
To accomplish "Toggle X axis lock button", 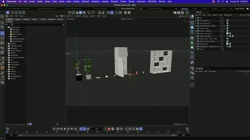I will pyautogui.click(x=12, y=12).
